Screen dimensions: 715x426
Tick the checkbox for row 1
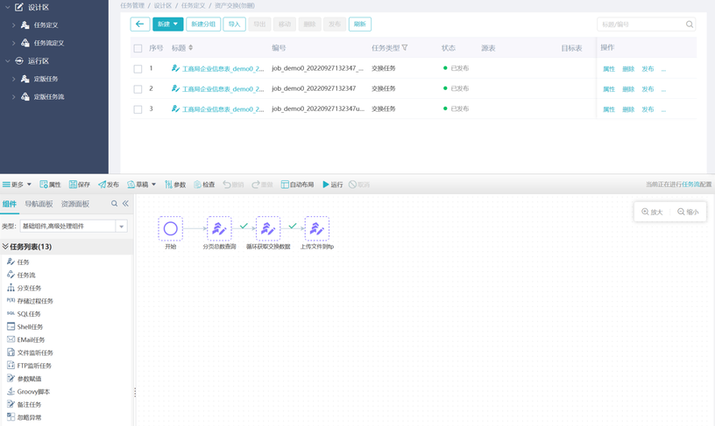(x=138, y=68)
